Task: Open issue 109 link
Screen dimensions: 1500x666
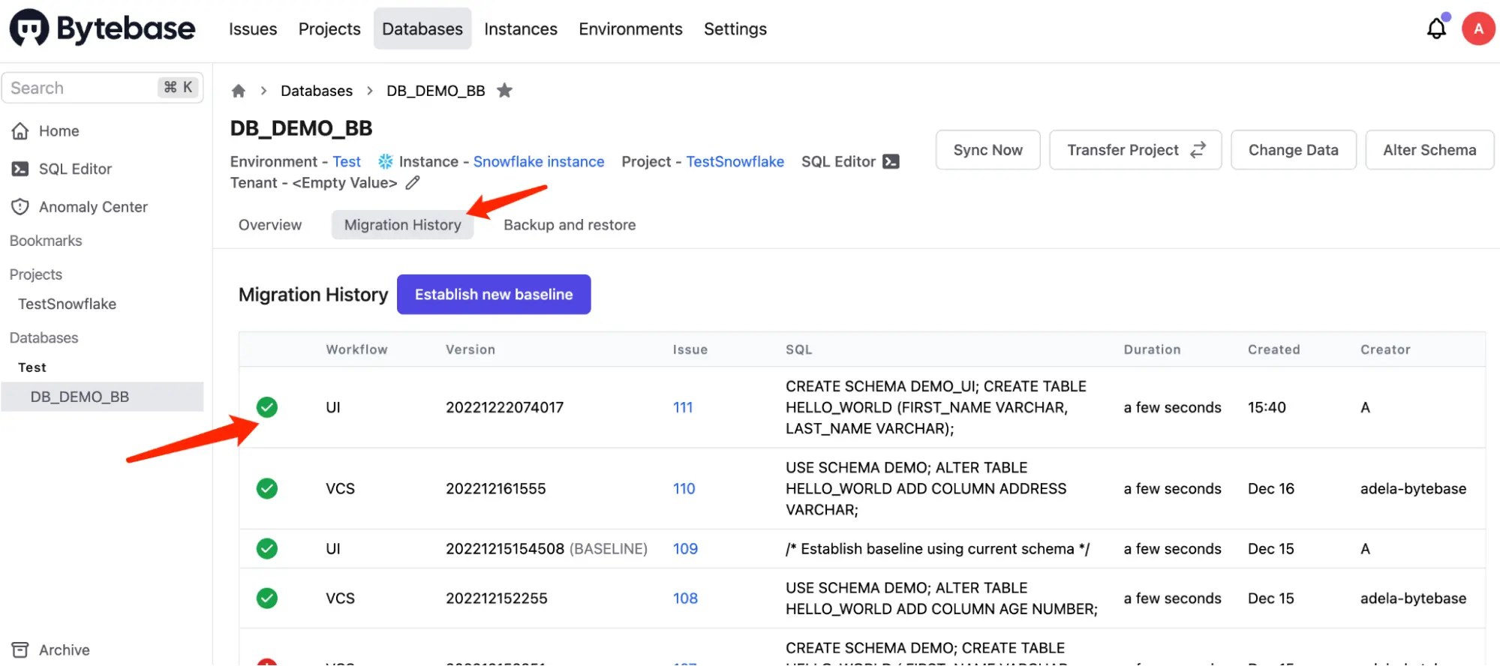Action: [x=685, y=548]
